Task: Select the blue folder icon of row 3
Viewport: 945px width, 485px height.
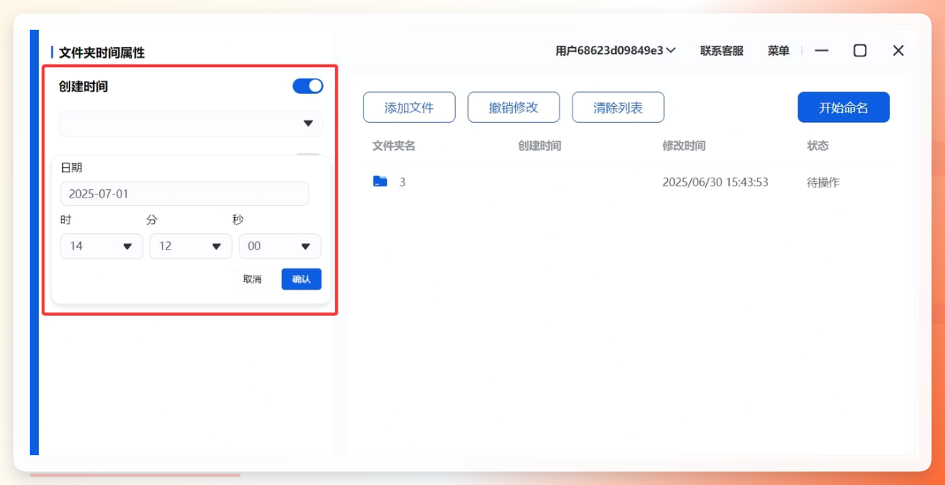Action: tap(380, 181)
